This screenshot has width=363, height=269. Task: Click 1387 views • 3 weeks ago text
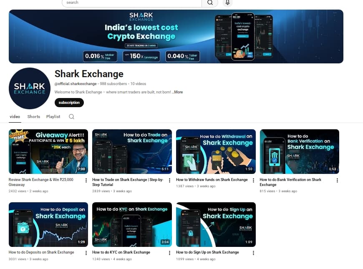(x=196, y=186)
